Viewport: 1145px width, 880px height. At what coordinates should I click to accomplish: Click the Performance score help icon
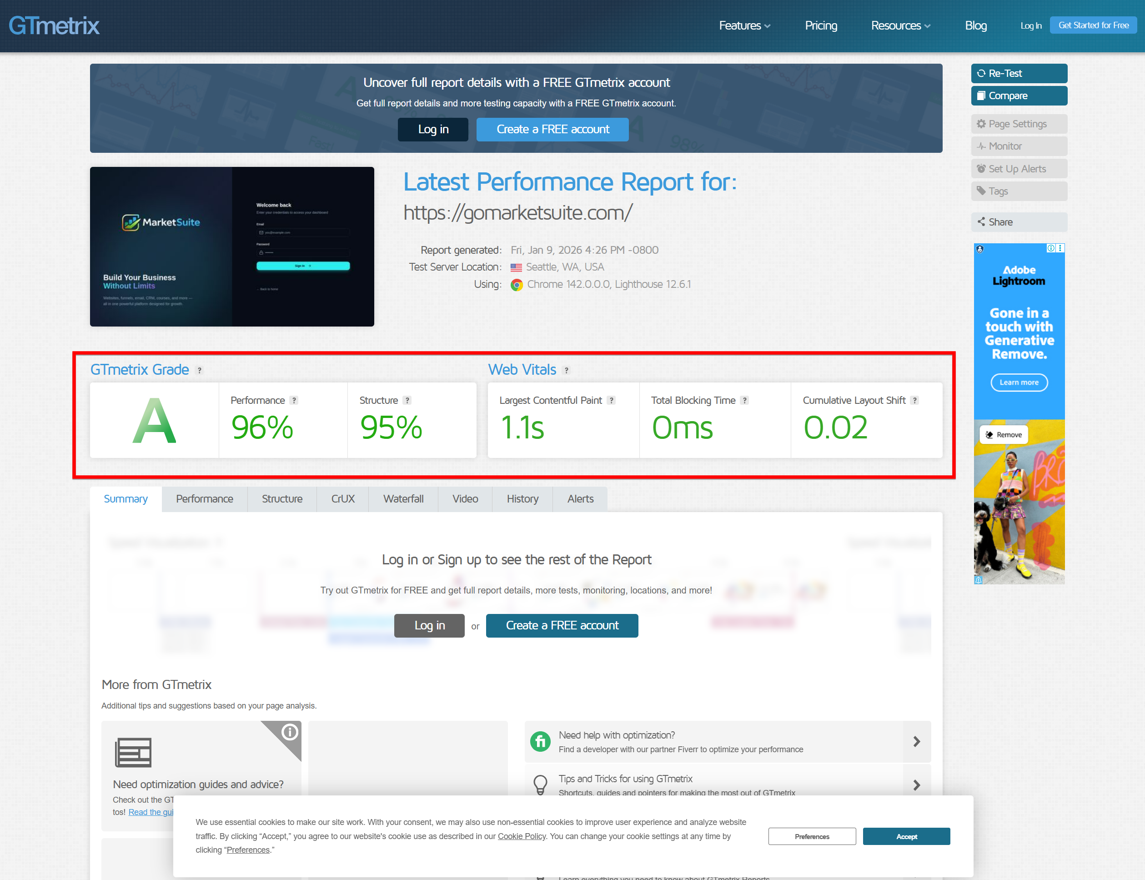coord(294,400)
